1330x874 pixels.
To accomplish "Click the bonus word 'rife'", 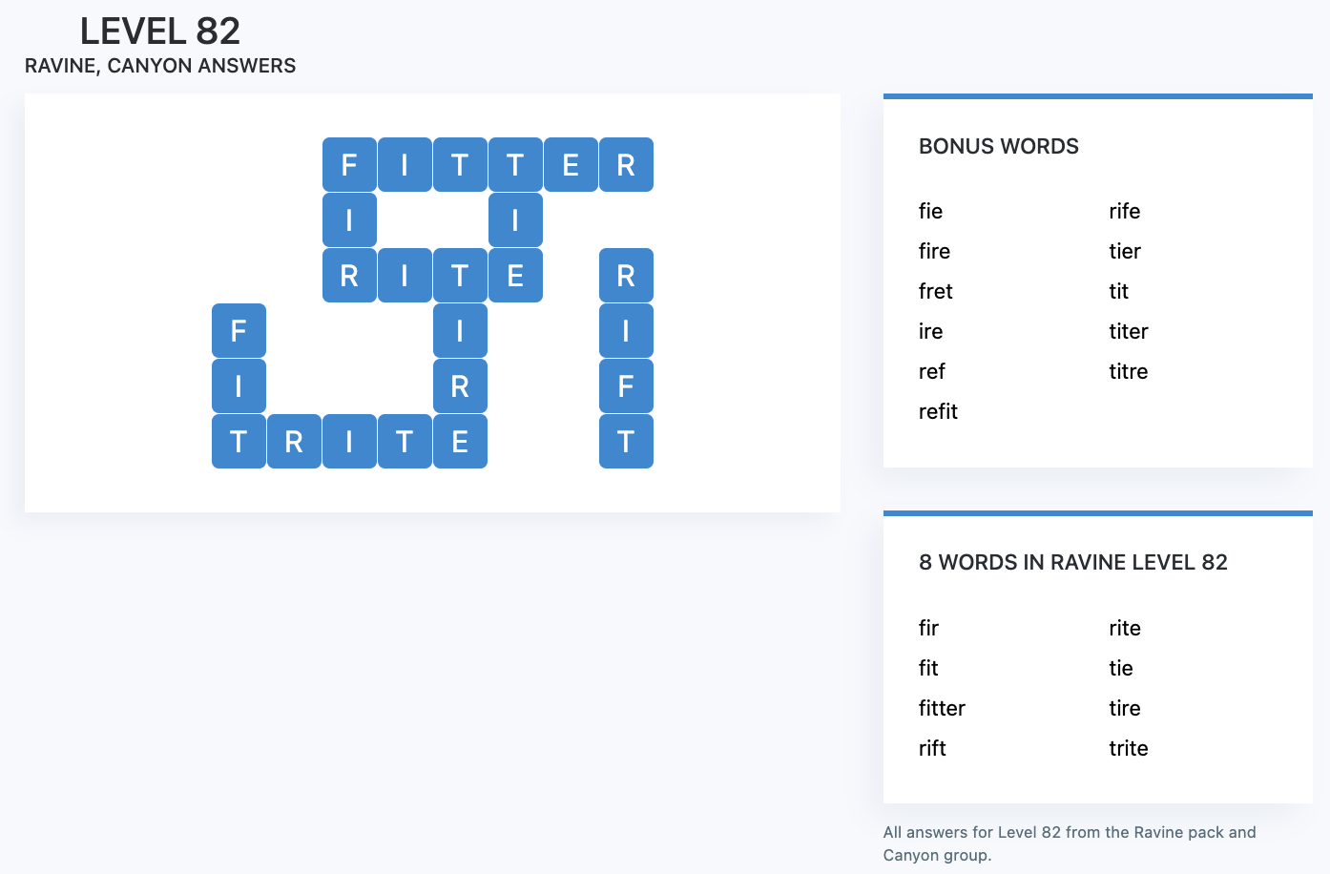I will coord(1124,211).
